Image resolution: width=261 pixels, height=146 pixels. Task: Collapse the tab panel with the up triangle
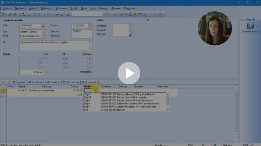pos(3,82)
